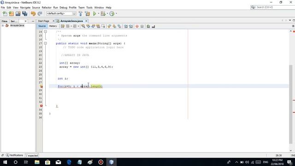
Task: Toggle Highlight Search in editor toolbar
Action: pyautogui.click(x=98, y=26)
